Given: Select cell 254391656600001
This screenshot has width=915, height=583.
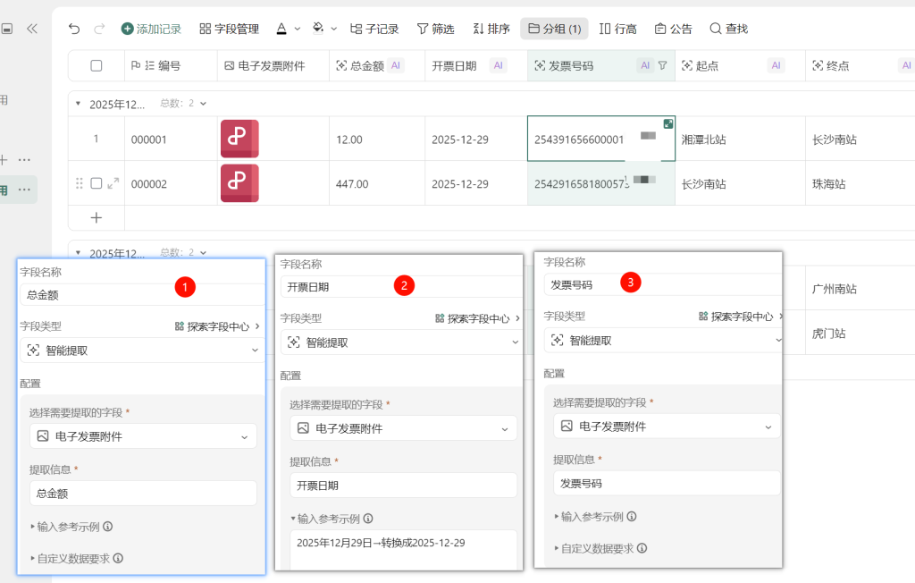Looking at the screenshot, I should tap(601, 139).
